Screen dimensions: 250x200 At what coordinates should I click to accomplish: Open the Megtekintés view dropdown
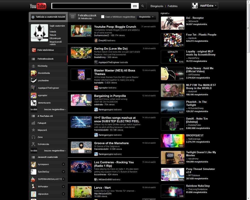[x=146, y=17]
